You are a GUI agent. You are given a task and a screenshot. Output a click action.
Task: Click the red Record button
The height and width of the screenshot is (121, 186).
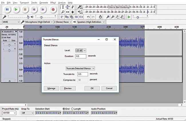pyautogui.click(x=53, y=9)
